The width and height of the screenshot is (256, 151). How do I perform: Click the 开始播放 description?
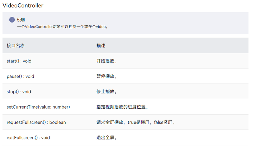point(107,61)
